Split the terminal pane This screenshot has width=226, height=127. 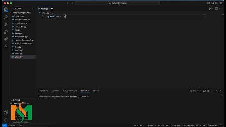[204, 91]
